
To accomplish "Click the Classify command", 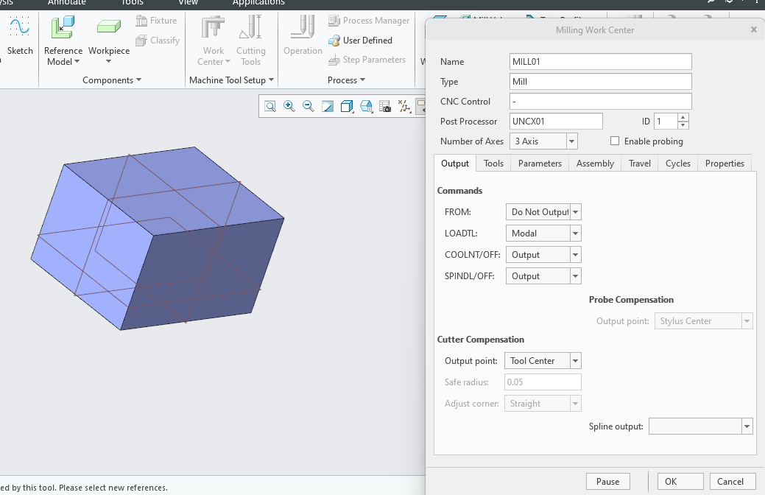I will [158, 41].
